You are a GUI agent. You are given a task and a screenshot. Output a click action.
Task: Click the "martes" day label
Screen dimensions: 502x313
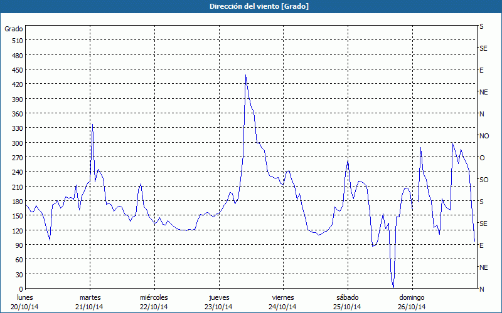pos(90,297)
